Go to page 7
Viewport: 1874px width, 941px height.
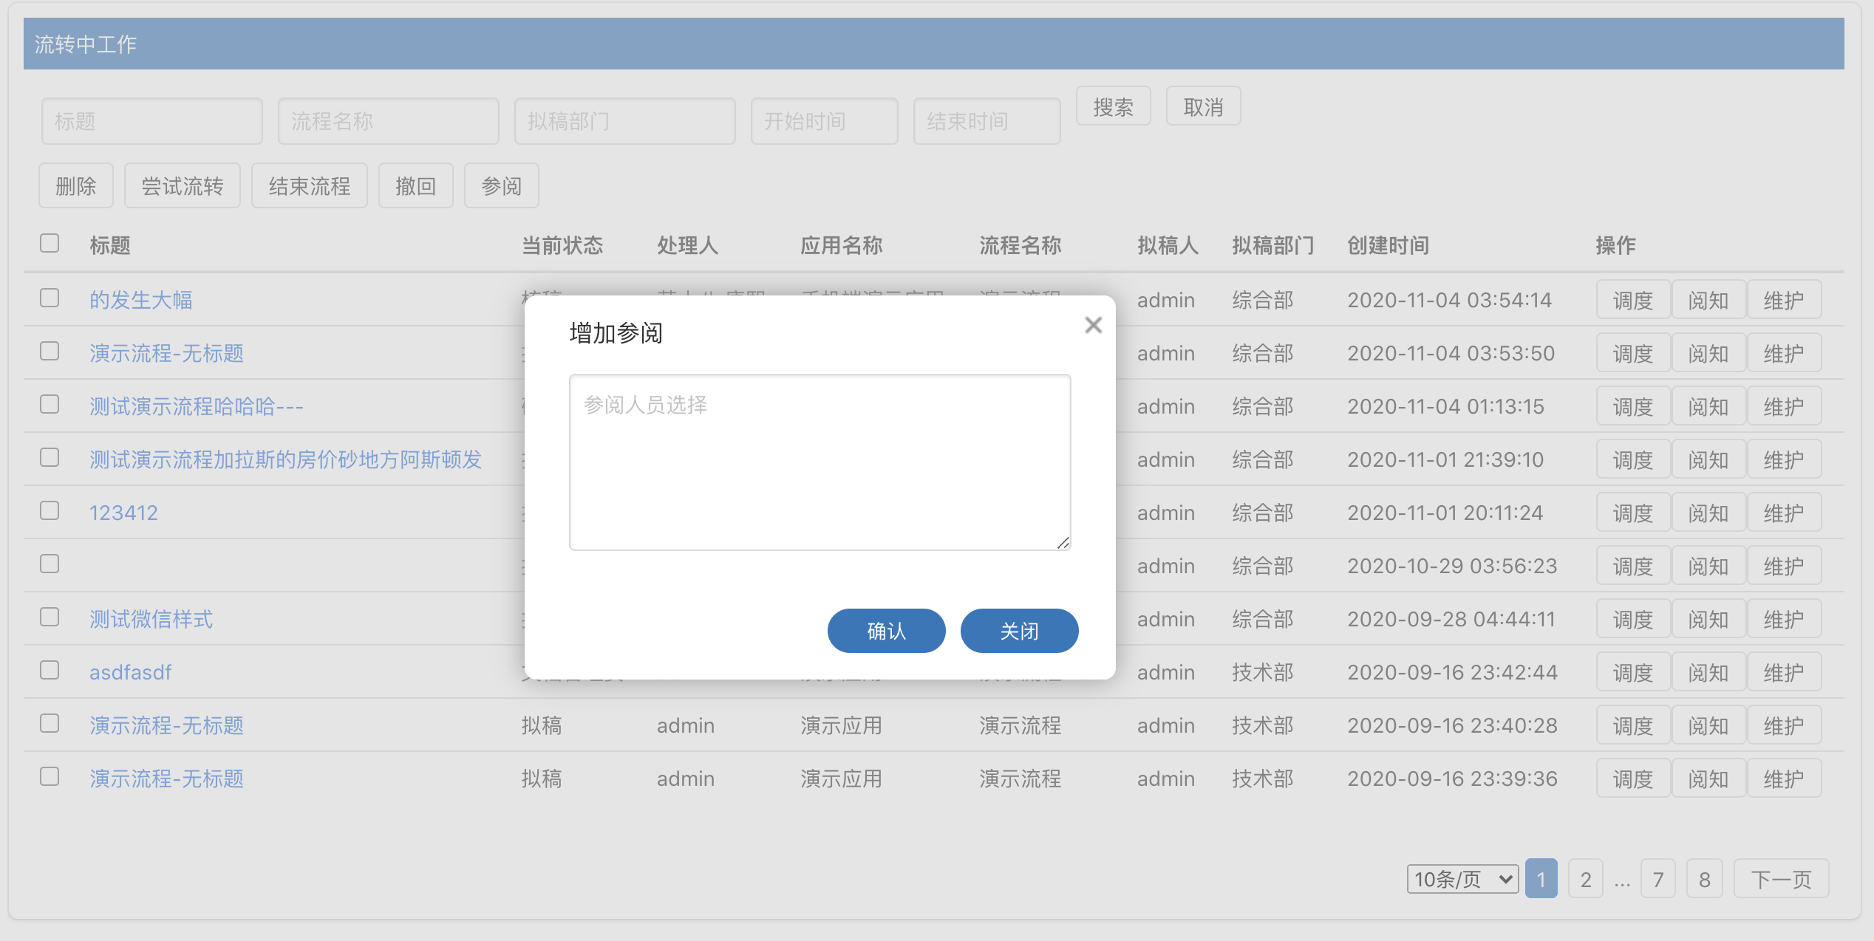pos(1658,879)
